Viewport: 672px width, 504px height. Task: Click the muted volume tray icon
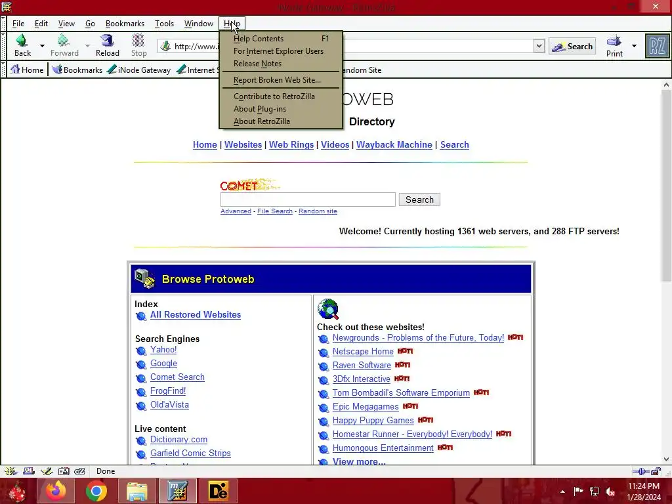(x=610, y=491)
